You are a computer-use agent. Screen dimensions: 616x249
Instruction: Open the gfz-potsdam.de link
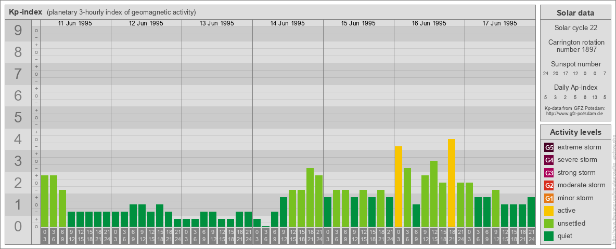pos(575,113)
